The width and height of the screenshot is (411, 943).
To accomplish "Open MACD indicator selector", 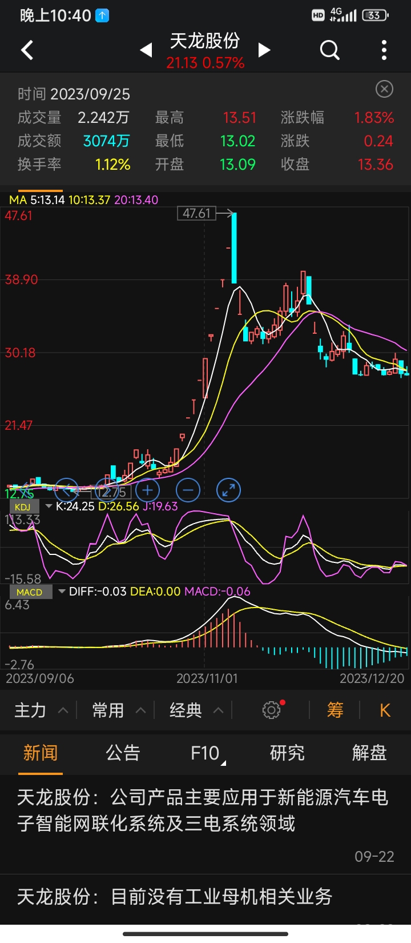I will (38, 592).
